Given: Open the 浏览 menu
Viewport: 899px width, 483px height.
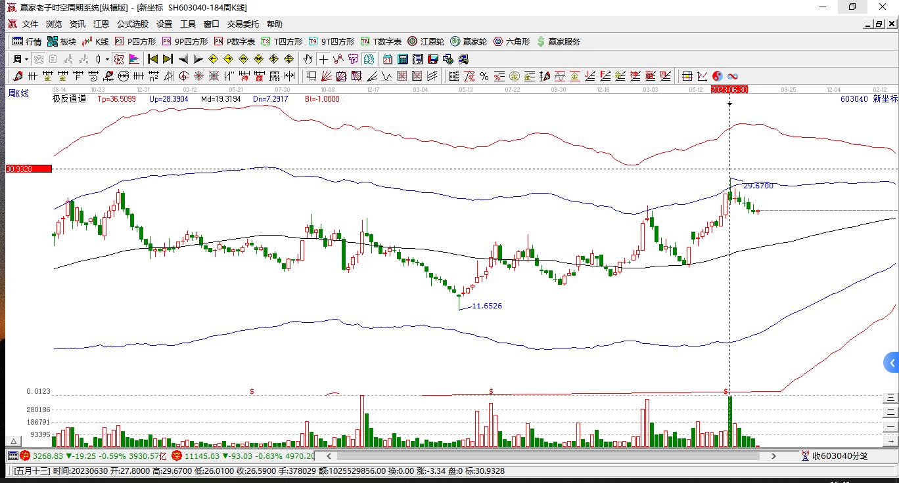Looking at the screenshot, I should pyautogui.click(x=54, y=24).
